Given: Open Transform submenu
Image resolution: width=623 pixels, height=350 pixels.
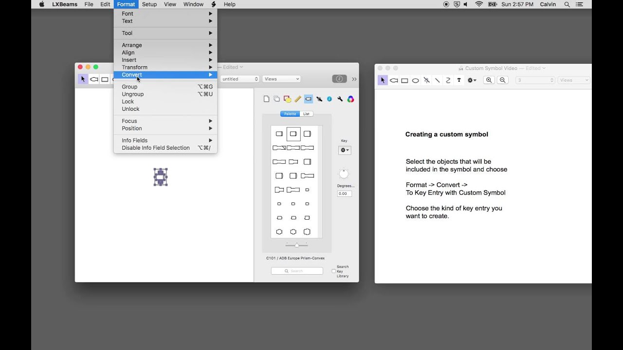Looking at the screenshot, I should (165, 67).
